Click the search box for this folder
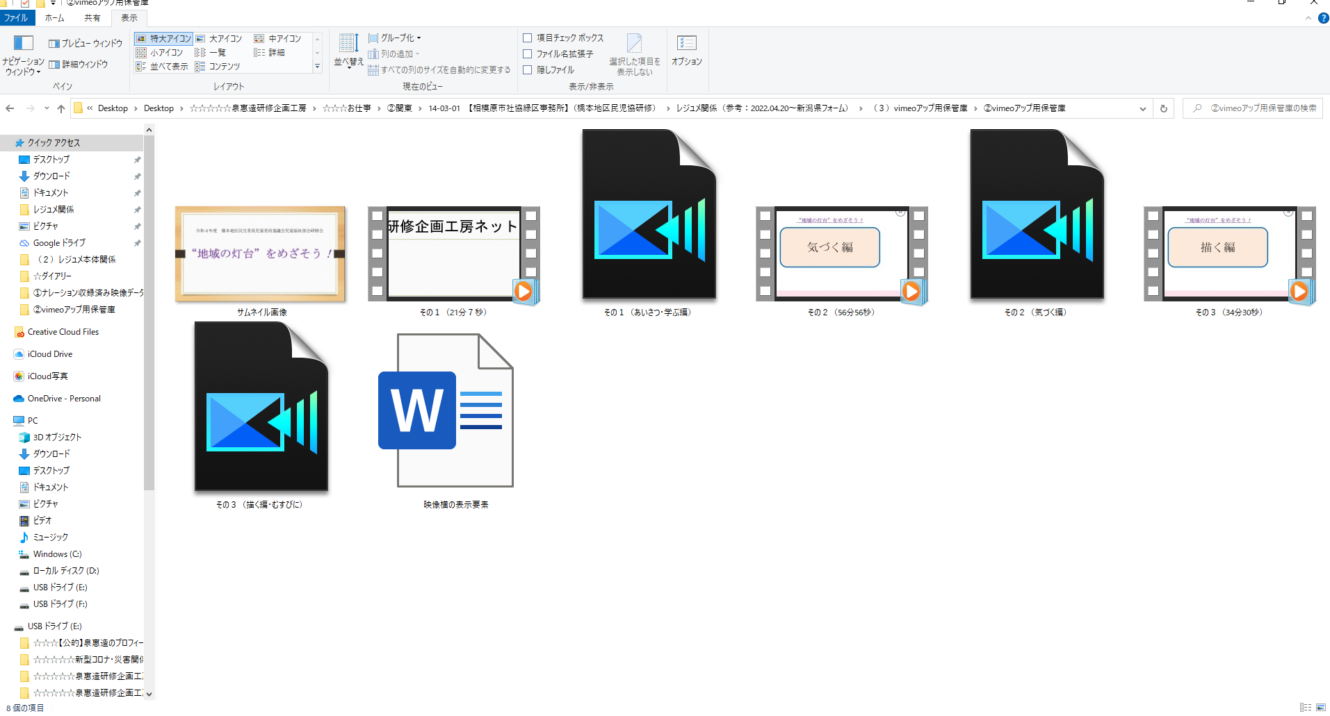Image resolution: width=1330 pixels, height=716 pixels. click(x=1253, y=108)
